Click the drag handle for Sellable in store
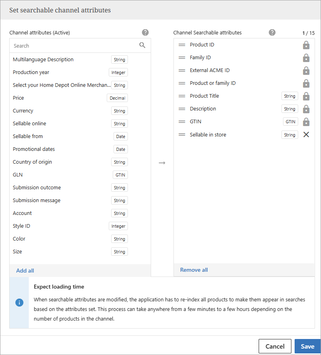Image resolution: width=321 pixels, height=355 pixels. pyautogui.click(x=182, y=135)
